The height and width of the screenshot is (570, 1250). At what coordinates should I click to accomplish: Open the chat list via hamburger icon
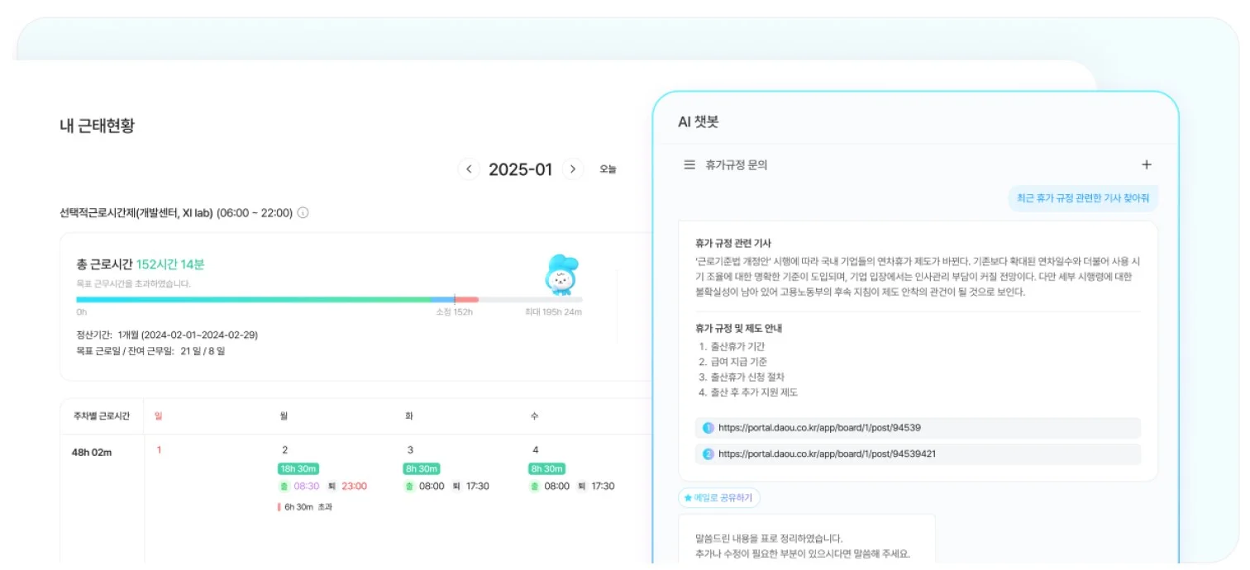click(689, 164)
